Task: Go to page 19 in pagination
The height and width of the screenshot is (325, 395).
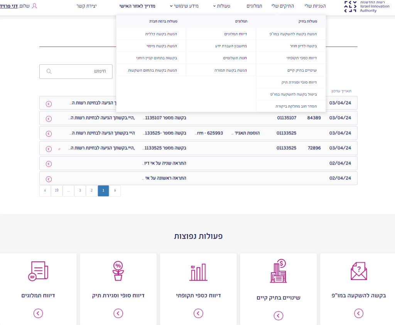Action: pyautogui.click(x=57, y=191)
